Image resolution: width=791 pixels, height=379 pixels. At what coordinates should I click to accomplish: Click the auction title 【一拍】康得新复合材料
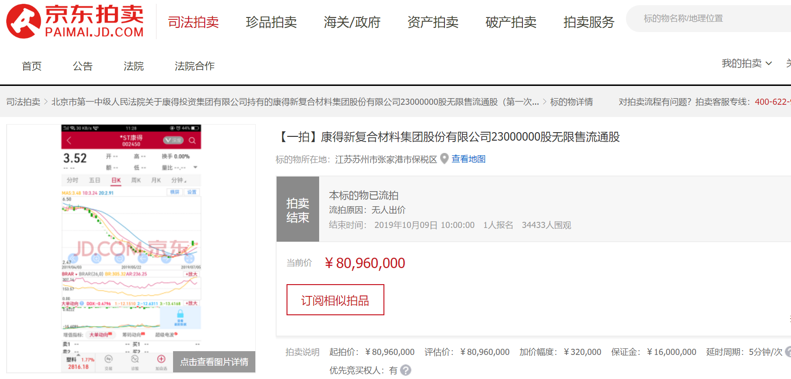click(448, 137)
